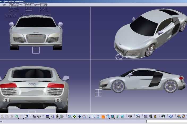
Task: Click the Shading view mode cylinder icon
Action: [112, 116]
